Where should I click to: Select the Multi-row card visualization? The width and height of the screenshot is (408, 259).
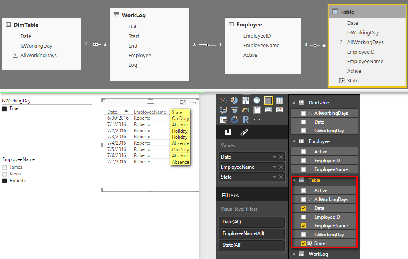click(257, 110)
